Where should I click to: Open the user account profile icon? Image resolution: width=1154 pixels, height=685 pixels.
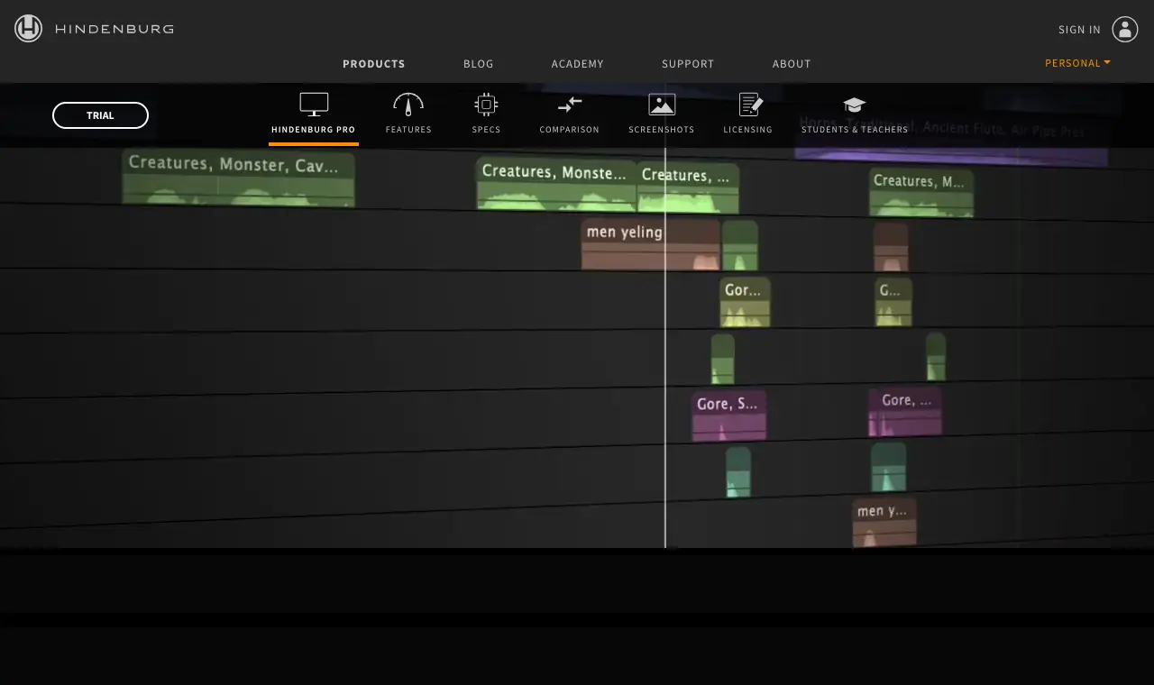pyautogui.click(x=1125, y=29)
